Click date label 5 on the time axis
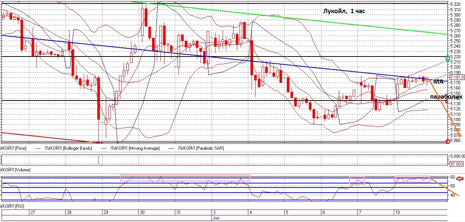465x222 pixels. pos(287,212)
